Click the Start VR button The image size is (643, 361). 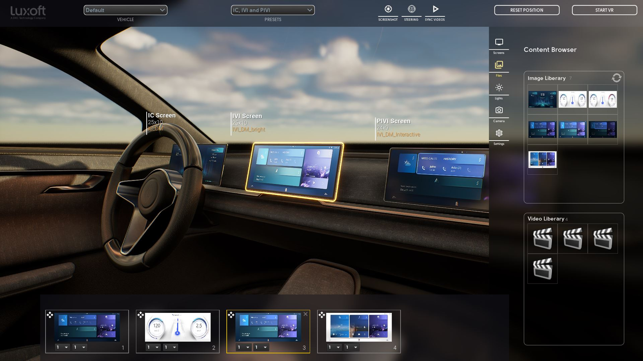(x=604, y=10)
